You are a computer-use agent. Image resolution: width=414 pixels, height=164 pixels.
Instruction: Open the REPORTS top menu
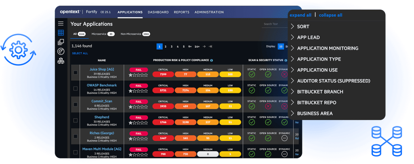[x=182, y=12]
